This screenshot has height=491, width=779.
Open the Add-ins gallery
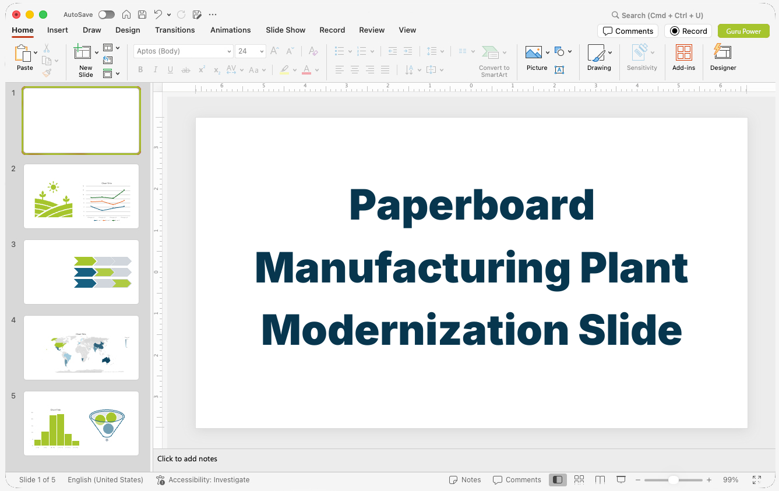click(x=683, y=58)
